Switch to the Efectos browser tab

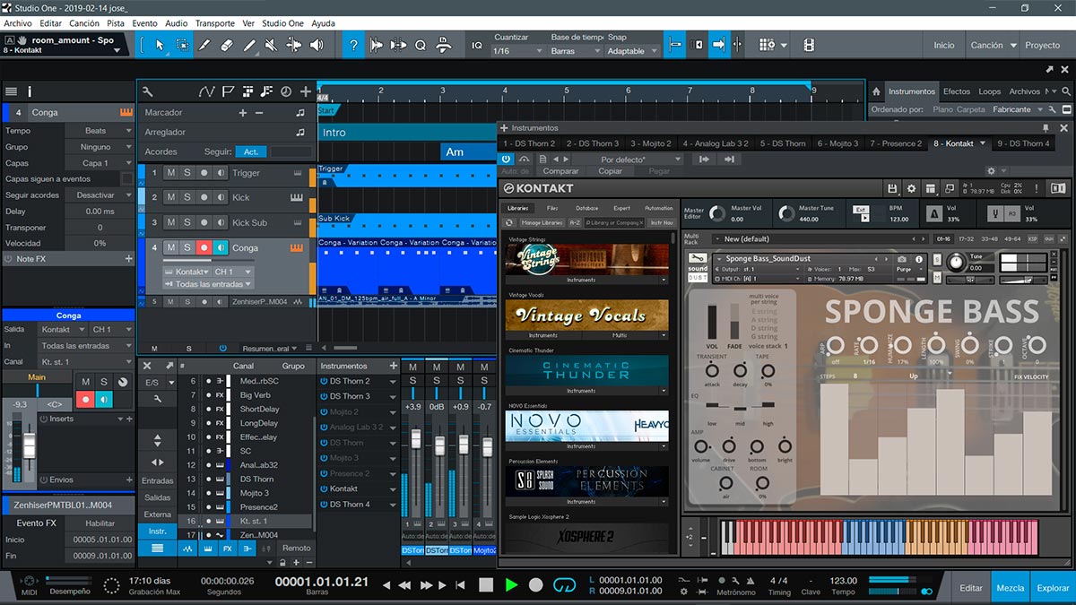957,91
